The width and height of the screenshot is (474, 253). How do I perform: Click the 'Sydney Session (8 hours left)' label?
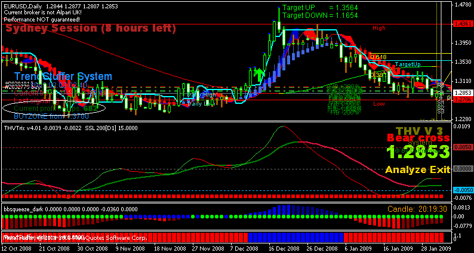[91, 29]
